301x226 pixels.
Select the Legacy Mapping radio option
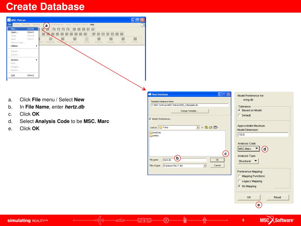pos(239,181)
